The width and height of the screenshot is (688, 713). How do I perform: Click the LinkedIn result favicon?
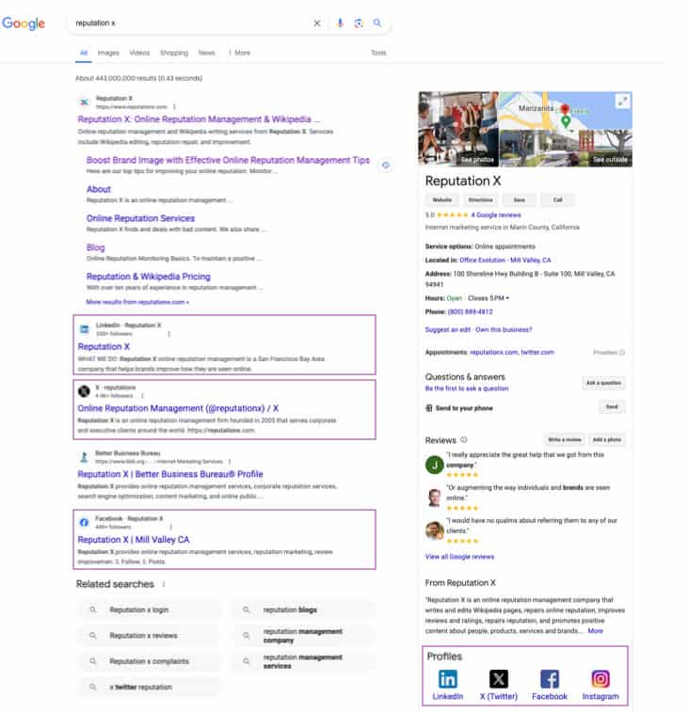pos(84,329)
